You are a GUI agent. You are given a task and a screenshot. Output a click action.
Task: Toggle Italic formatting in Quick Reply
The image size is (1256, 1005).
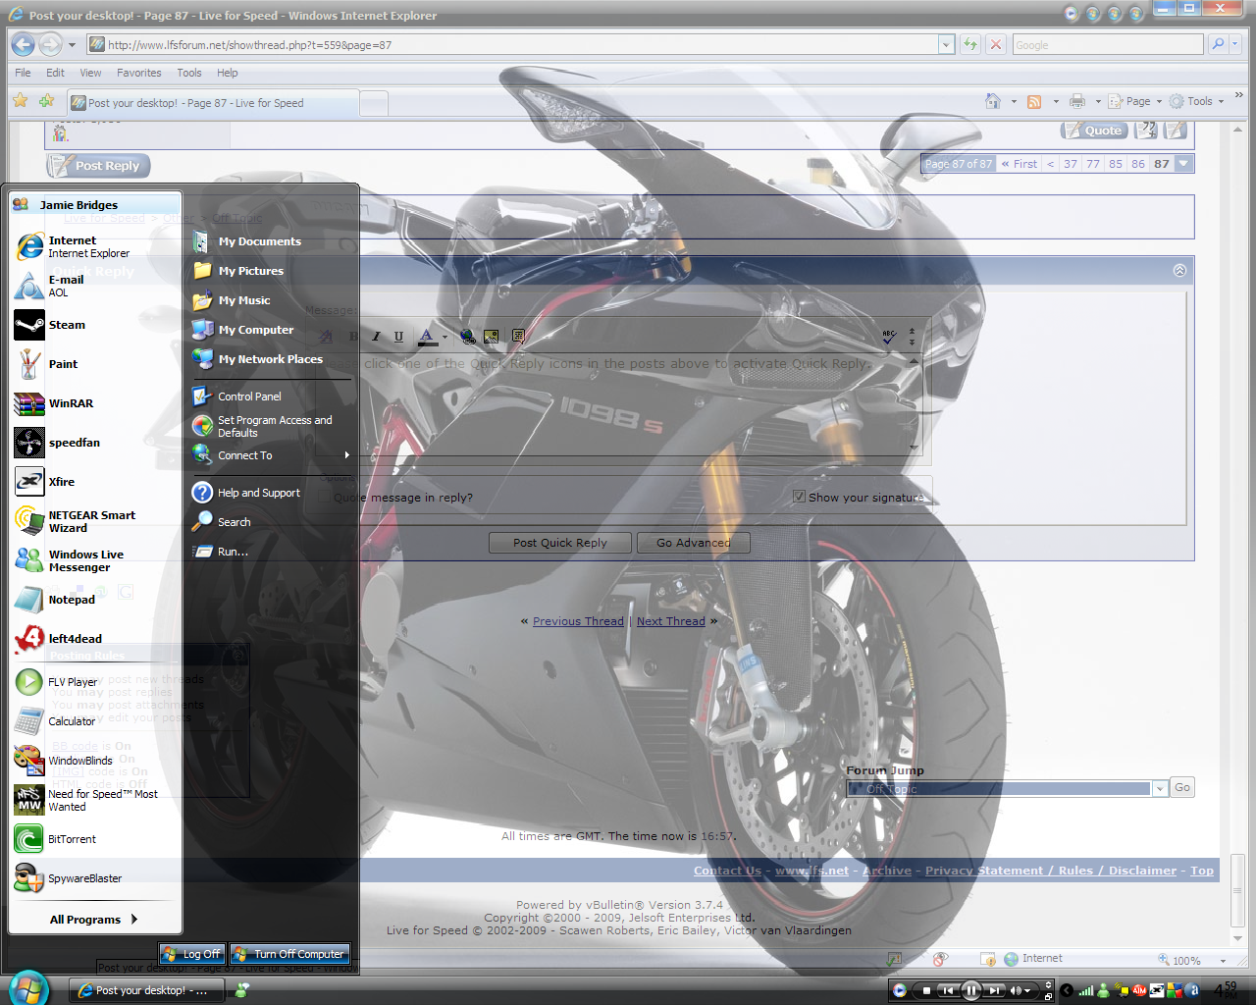coord(376,337)
